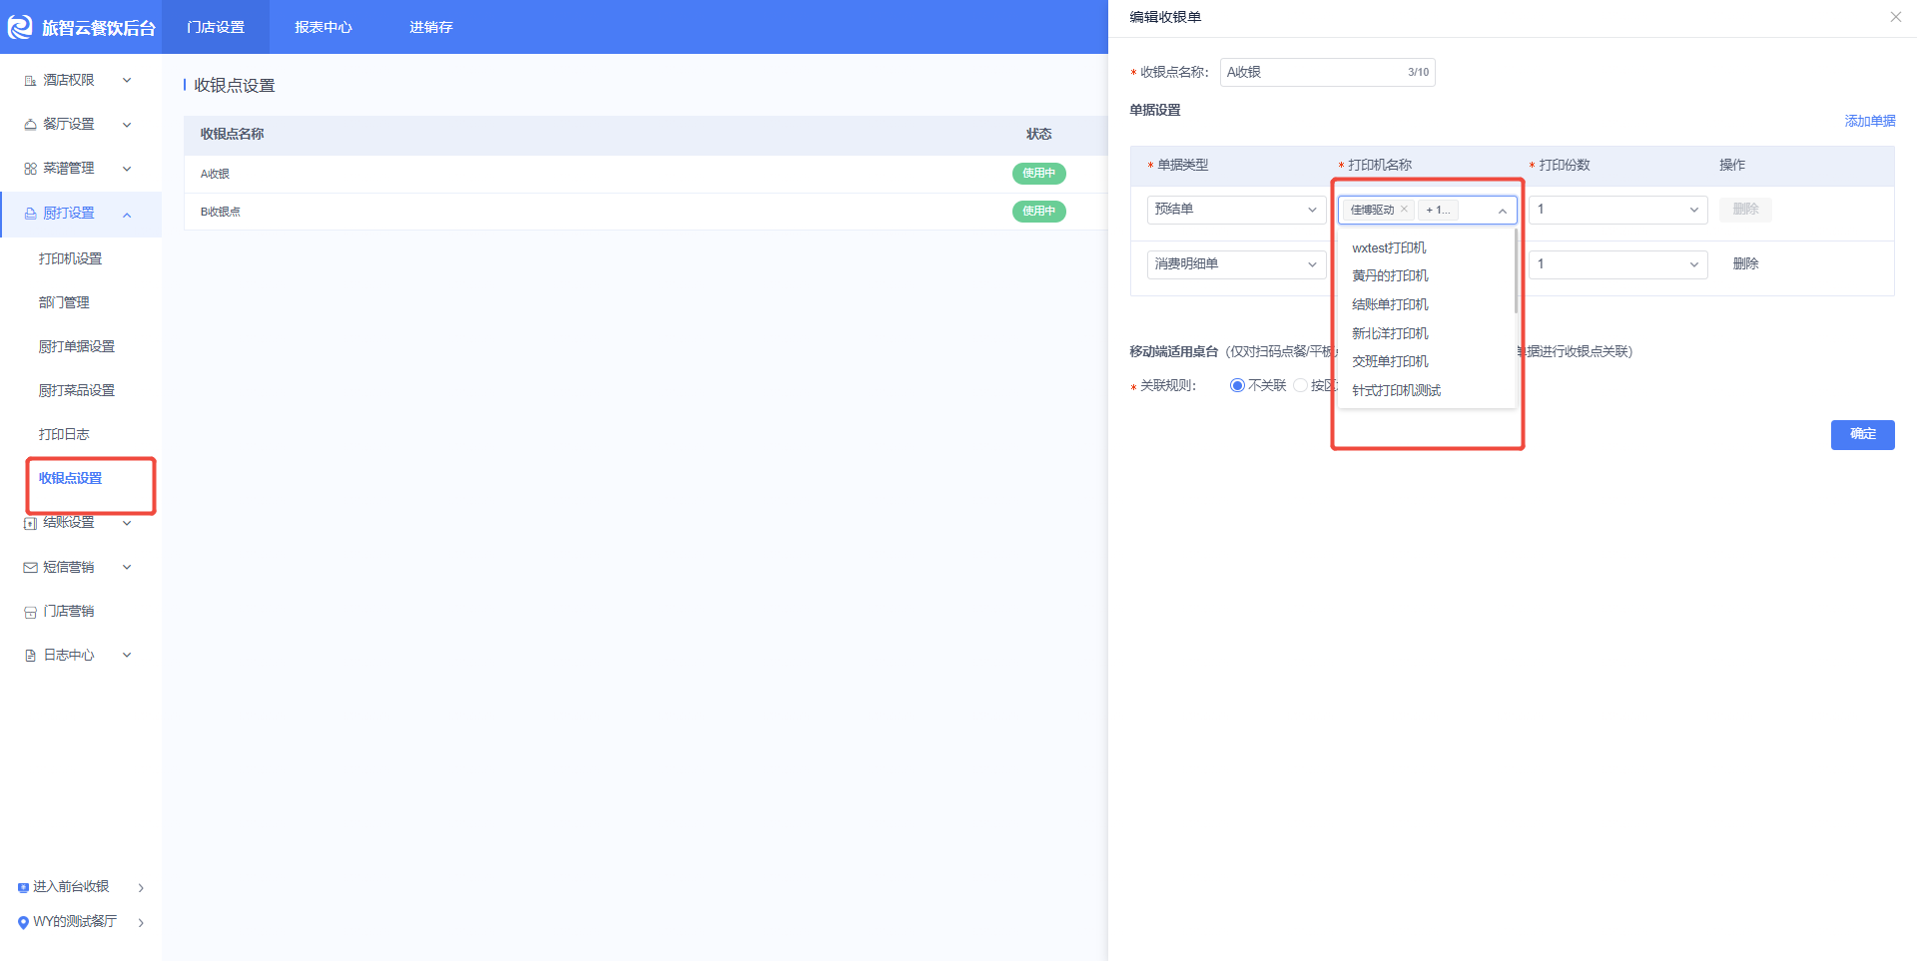Viewport: 1917px width, 961px height.
Task: Expand the 日志中心 menu chevron
Action: (x=127, y=655)
